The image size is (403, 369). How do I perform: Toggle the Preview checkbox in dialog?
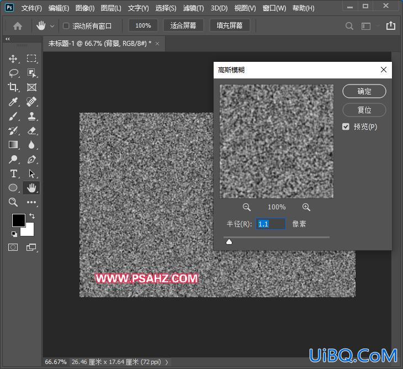pyautogui.click(x=346, y=126)
